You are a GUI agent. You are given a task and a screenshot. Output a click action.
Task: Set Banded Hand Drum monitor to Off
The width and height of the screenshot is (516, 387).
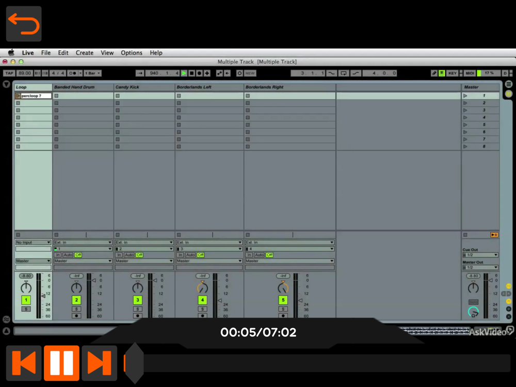click(x=78, y=255)
